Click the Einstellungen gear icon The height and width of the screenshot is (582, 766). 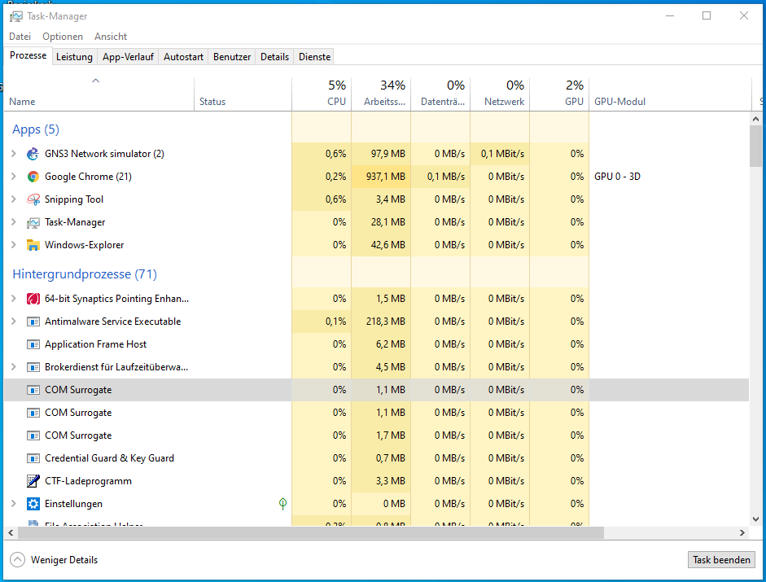pyautogui.click(x=33, y=504)
